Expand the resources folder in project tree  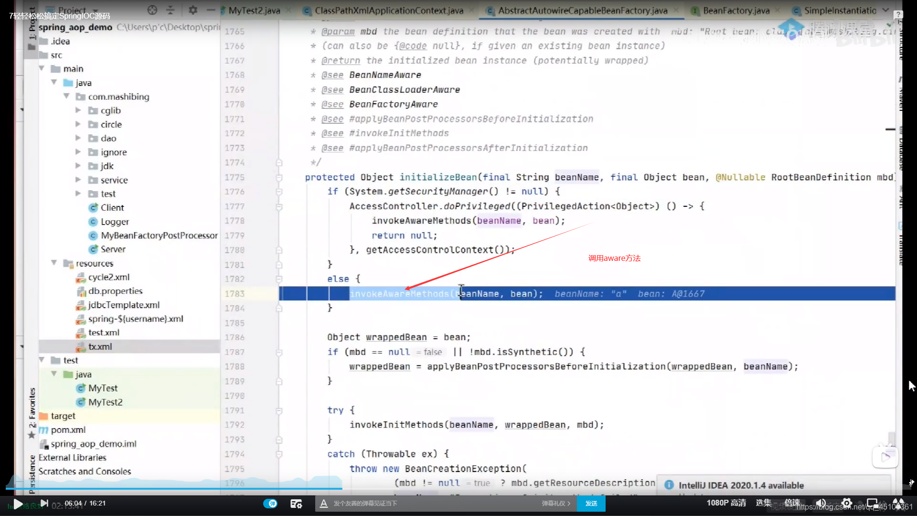click(54, 263)
